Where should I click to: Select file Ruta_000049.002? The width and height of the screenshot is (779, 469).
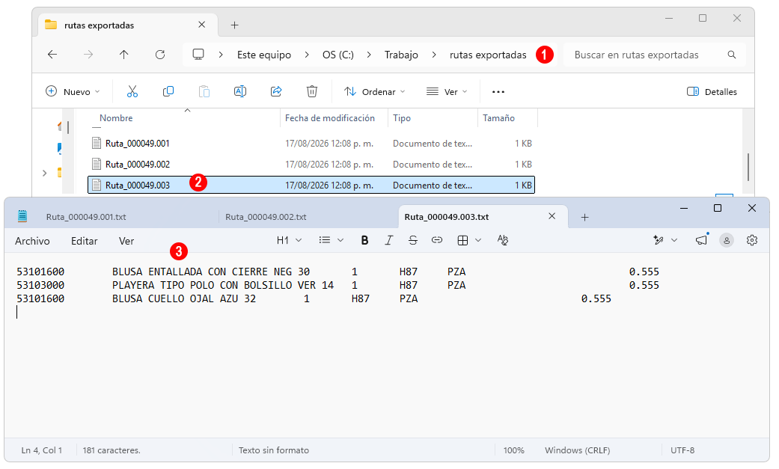[x=311, y=165]
